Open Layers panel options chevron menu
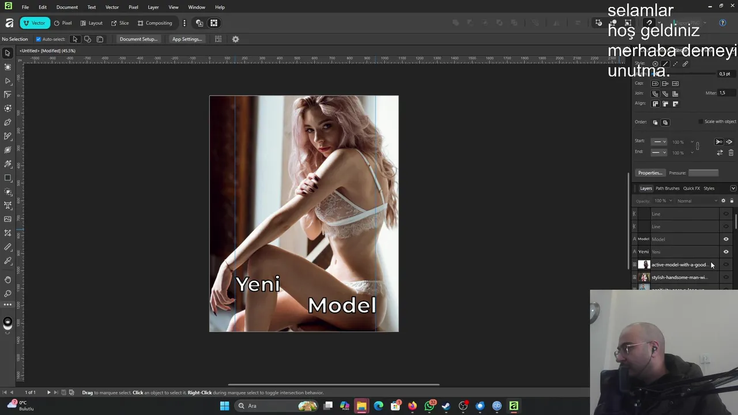The height and width of the screenshot is (415, 738). pyautogui.click(x=733, y=188)
